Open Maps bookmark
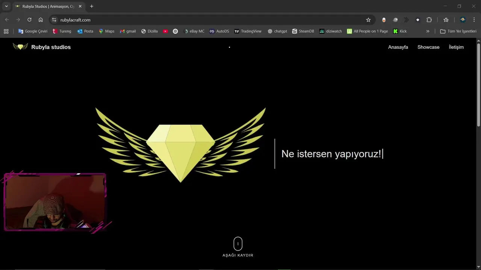The image size is (481, 270). [106, 31]
